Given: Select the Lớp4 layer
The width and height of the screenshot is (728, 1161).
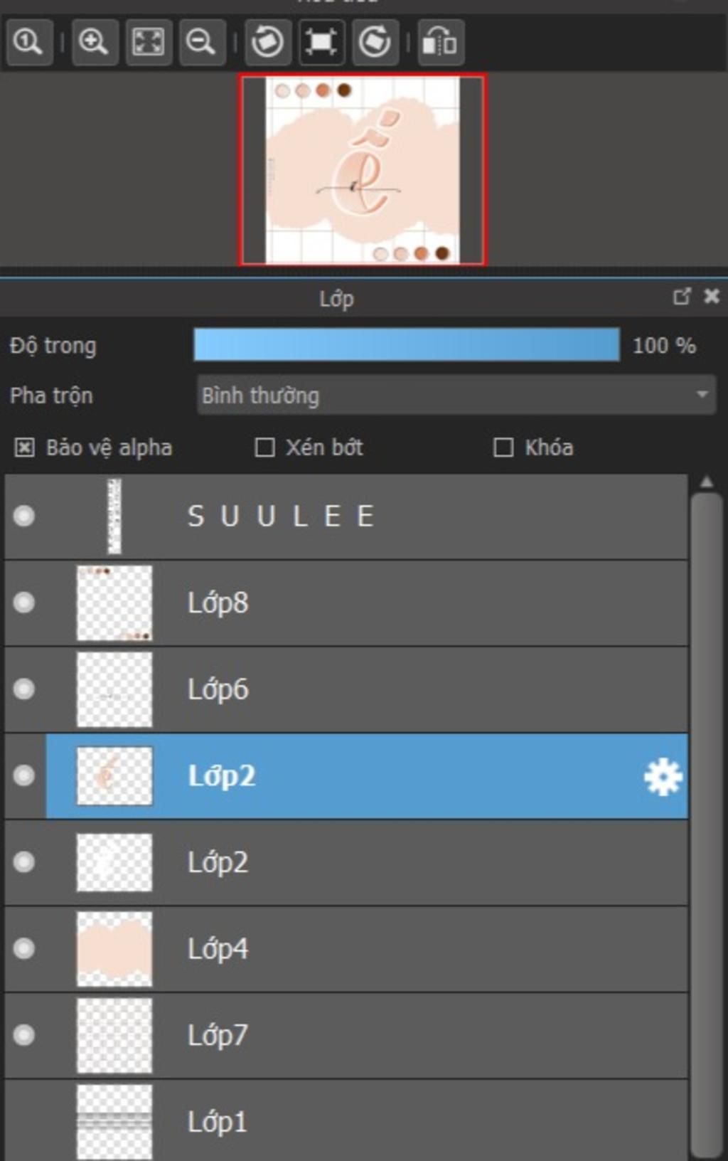Looking at the screenshot, I should coord(346,949).
